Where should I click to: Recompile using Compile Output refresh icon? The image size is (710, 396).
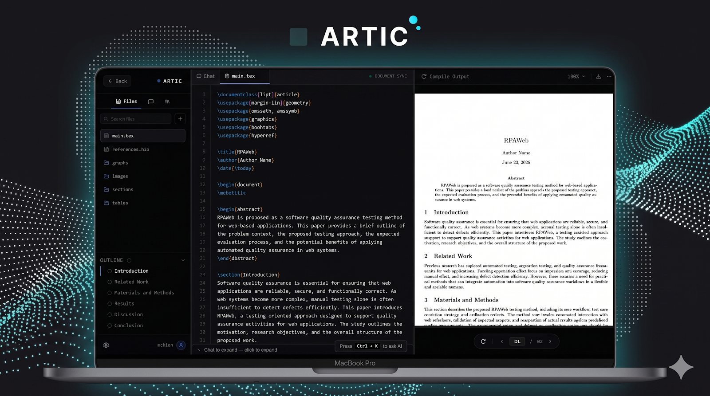[x=424, y=76]
